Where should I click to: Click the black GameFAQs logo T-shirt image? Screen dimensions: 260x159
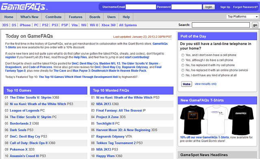click(241, 120)
